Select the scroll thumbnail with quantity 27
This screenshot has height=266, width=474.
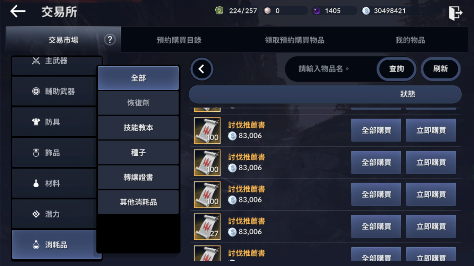[x=207, y=227]
